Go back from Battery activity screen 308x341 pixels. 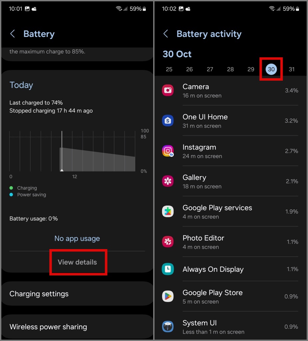coord(166,34)
